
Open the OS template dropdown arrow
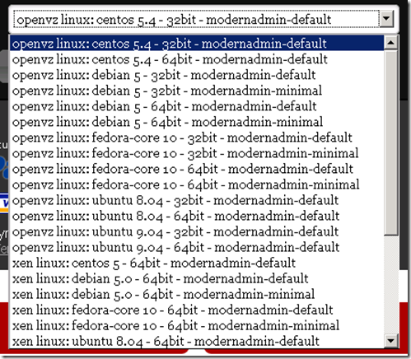[x=386, y=19]
